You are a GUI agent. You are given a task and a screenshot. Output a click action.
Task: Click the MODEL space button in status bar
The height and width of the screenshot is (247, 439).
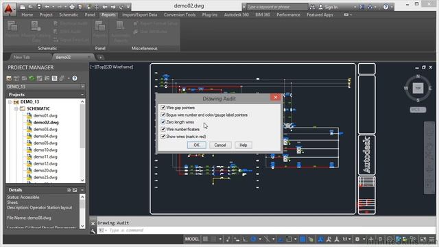click(x=192, y=239)
